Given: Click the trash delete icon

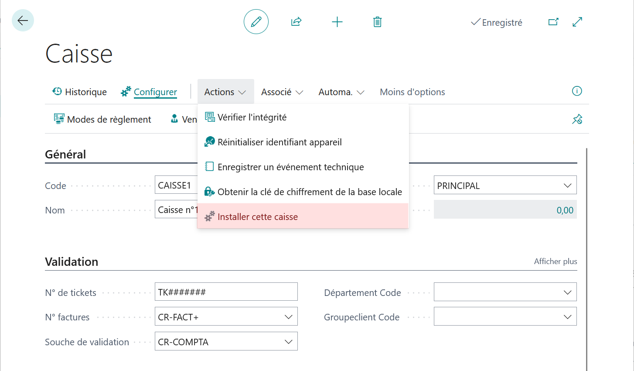Looking at the screenshot, I should pos(378,22).
